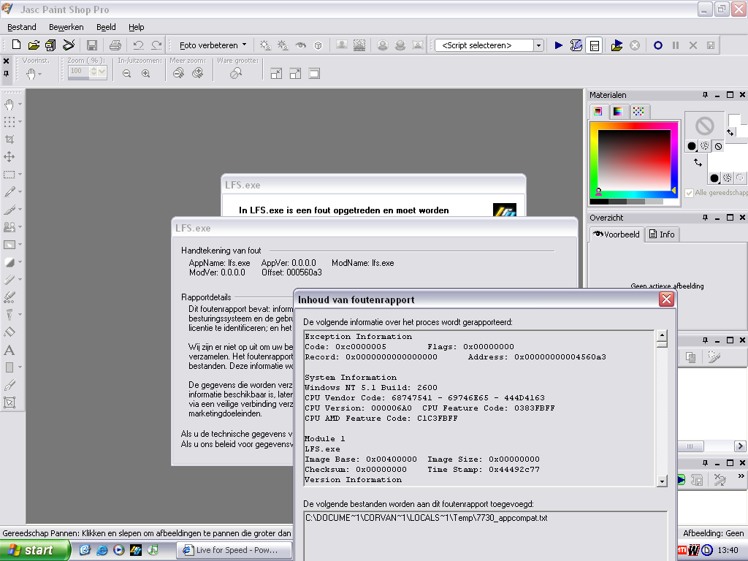Open the Bewerken menu
The image size is (748, 561).
coord(66,27)
